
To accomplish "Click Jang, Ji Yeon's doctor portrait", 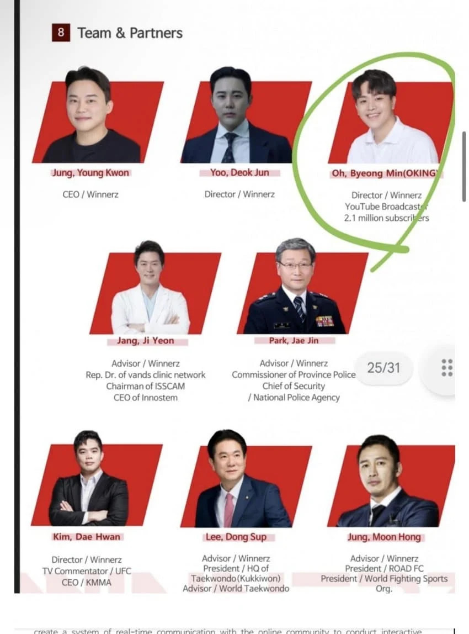I will click(155, 288).
